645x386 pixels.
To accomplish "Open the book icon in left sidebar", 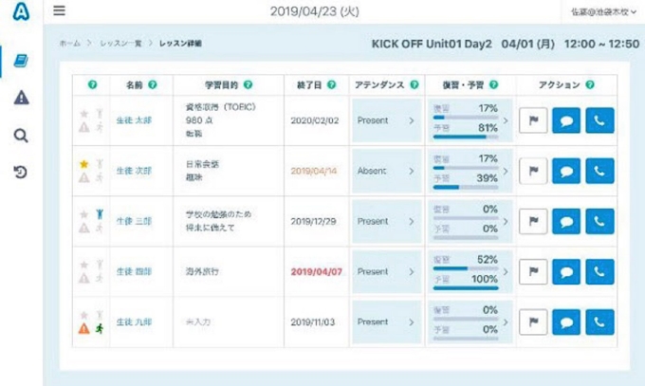I will point(21,62).
